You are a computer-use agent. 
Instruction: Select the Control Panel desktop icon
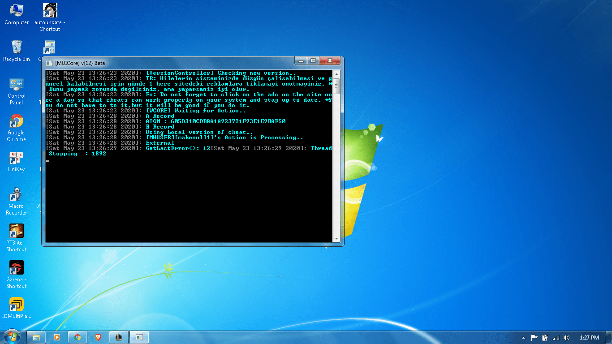tap(17, 91)
